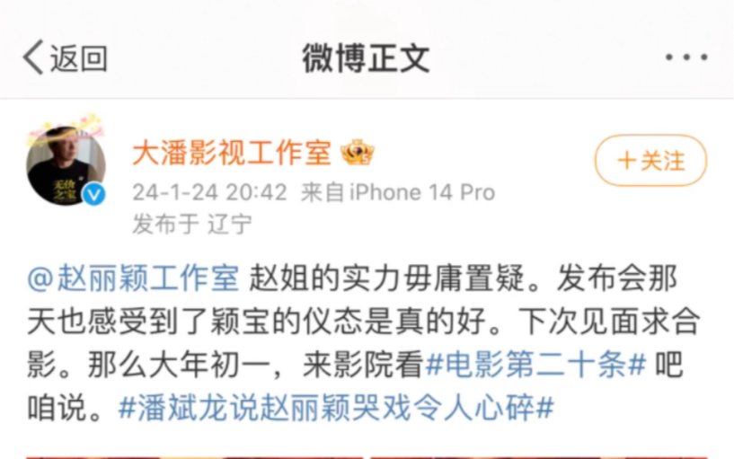Open the three-dot more options menu
The image size is (734, 459).
coord(686,57)
